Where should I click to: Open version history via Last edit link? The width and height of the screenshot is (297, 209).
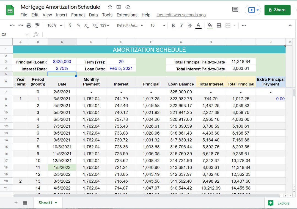point(181,15)
